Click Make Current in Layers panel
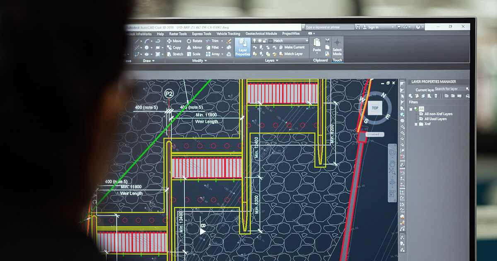Image resolution: width=497 pixels, height=261 pixels. tap(291, 48)
